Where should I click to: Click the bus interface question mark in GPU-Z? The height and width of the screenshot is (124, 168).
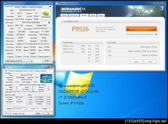coord(50,29)
